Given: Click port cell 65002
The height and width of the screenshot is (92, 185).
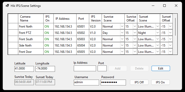Looking at the screenshot, I should point(83,33).
